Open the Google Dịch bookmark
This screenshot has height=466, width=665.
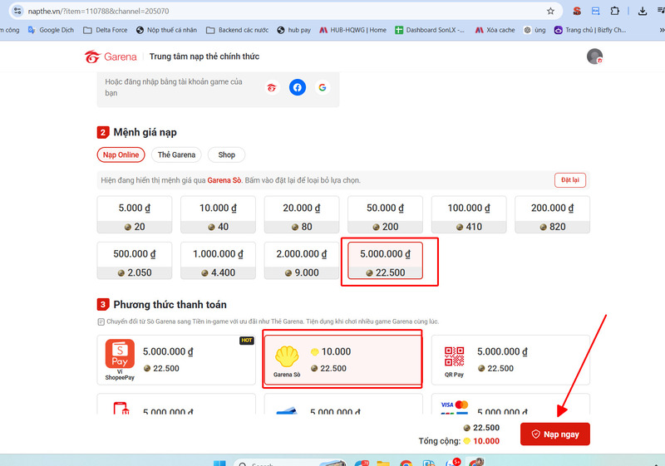(x=51, y=30)
